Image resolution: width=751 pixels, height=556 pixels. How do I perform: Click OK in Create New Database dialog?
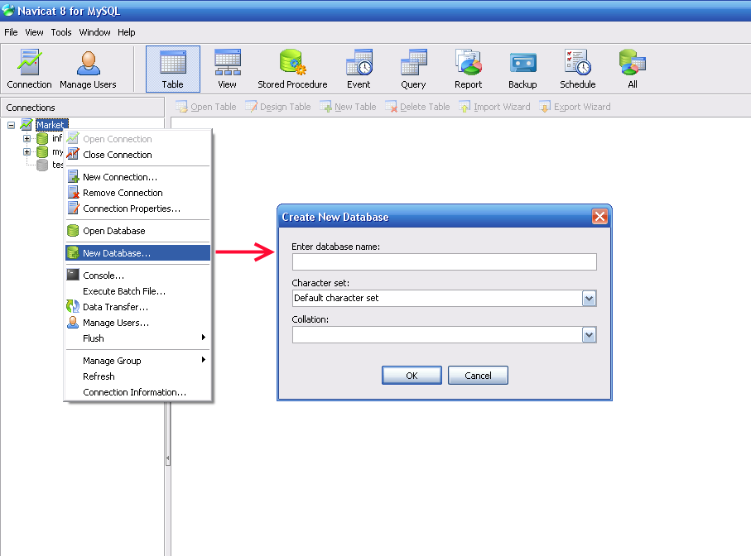tap(412, 376)
